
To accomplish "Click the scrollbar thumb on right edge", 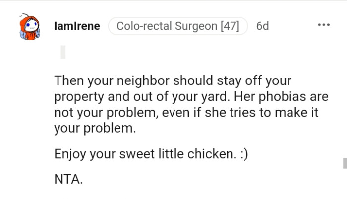I will [344, 163].
